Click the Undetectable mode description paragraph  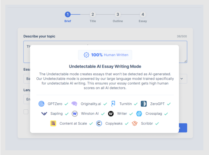click(105, 81)
